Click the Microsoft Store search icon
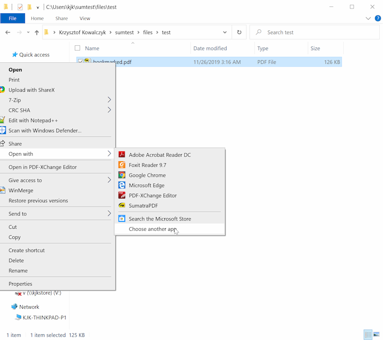Screen dimensions: 383x340 (121, 219)
